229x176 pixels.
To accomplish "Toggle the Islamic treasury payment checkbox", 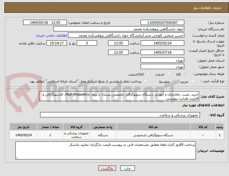I will 146,81.
